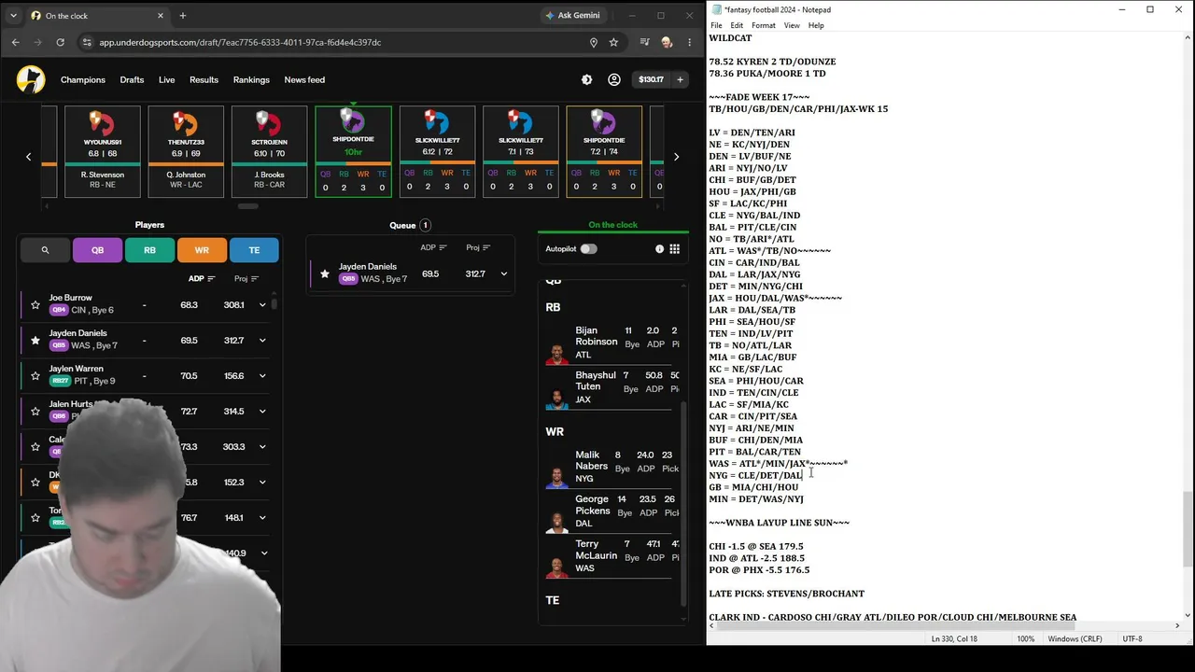Viewport: 1195px width, 672px height.
Task: Switch to the grid view icon
Action: (674, 249)
